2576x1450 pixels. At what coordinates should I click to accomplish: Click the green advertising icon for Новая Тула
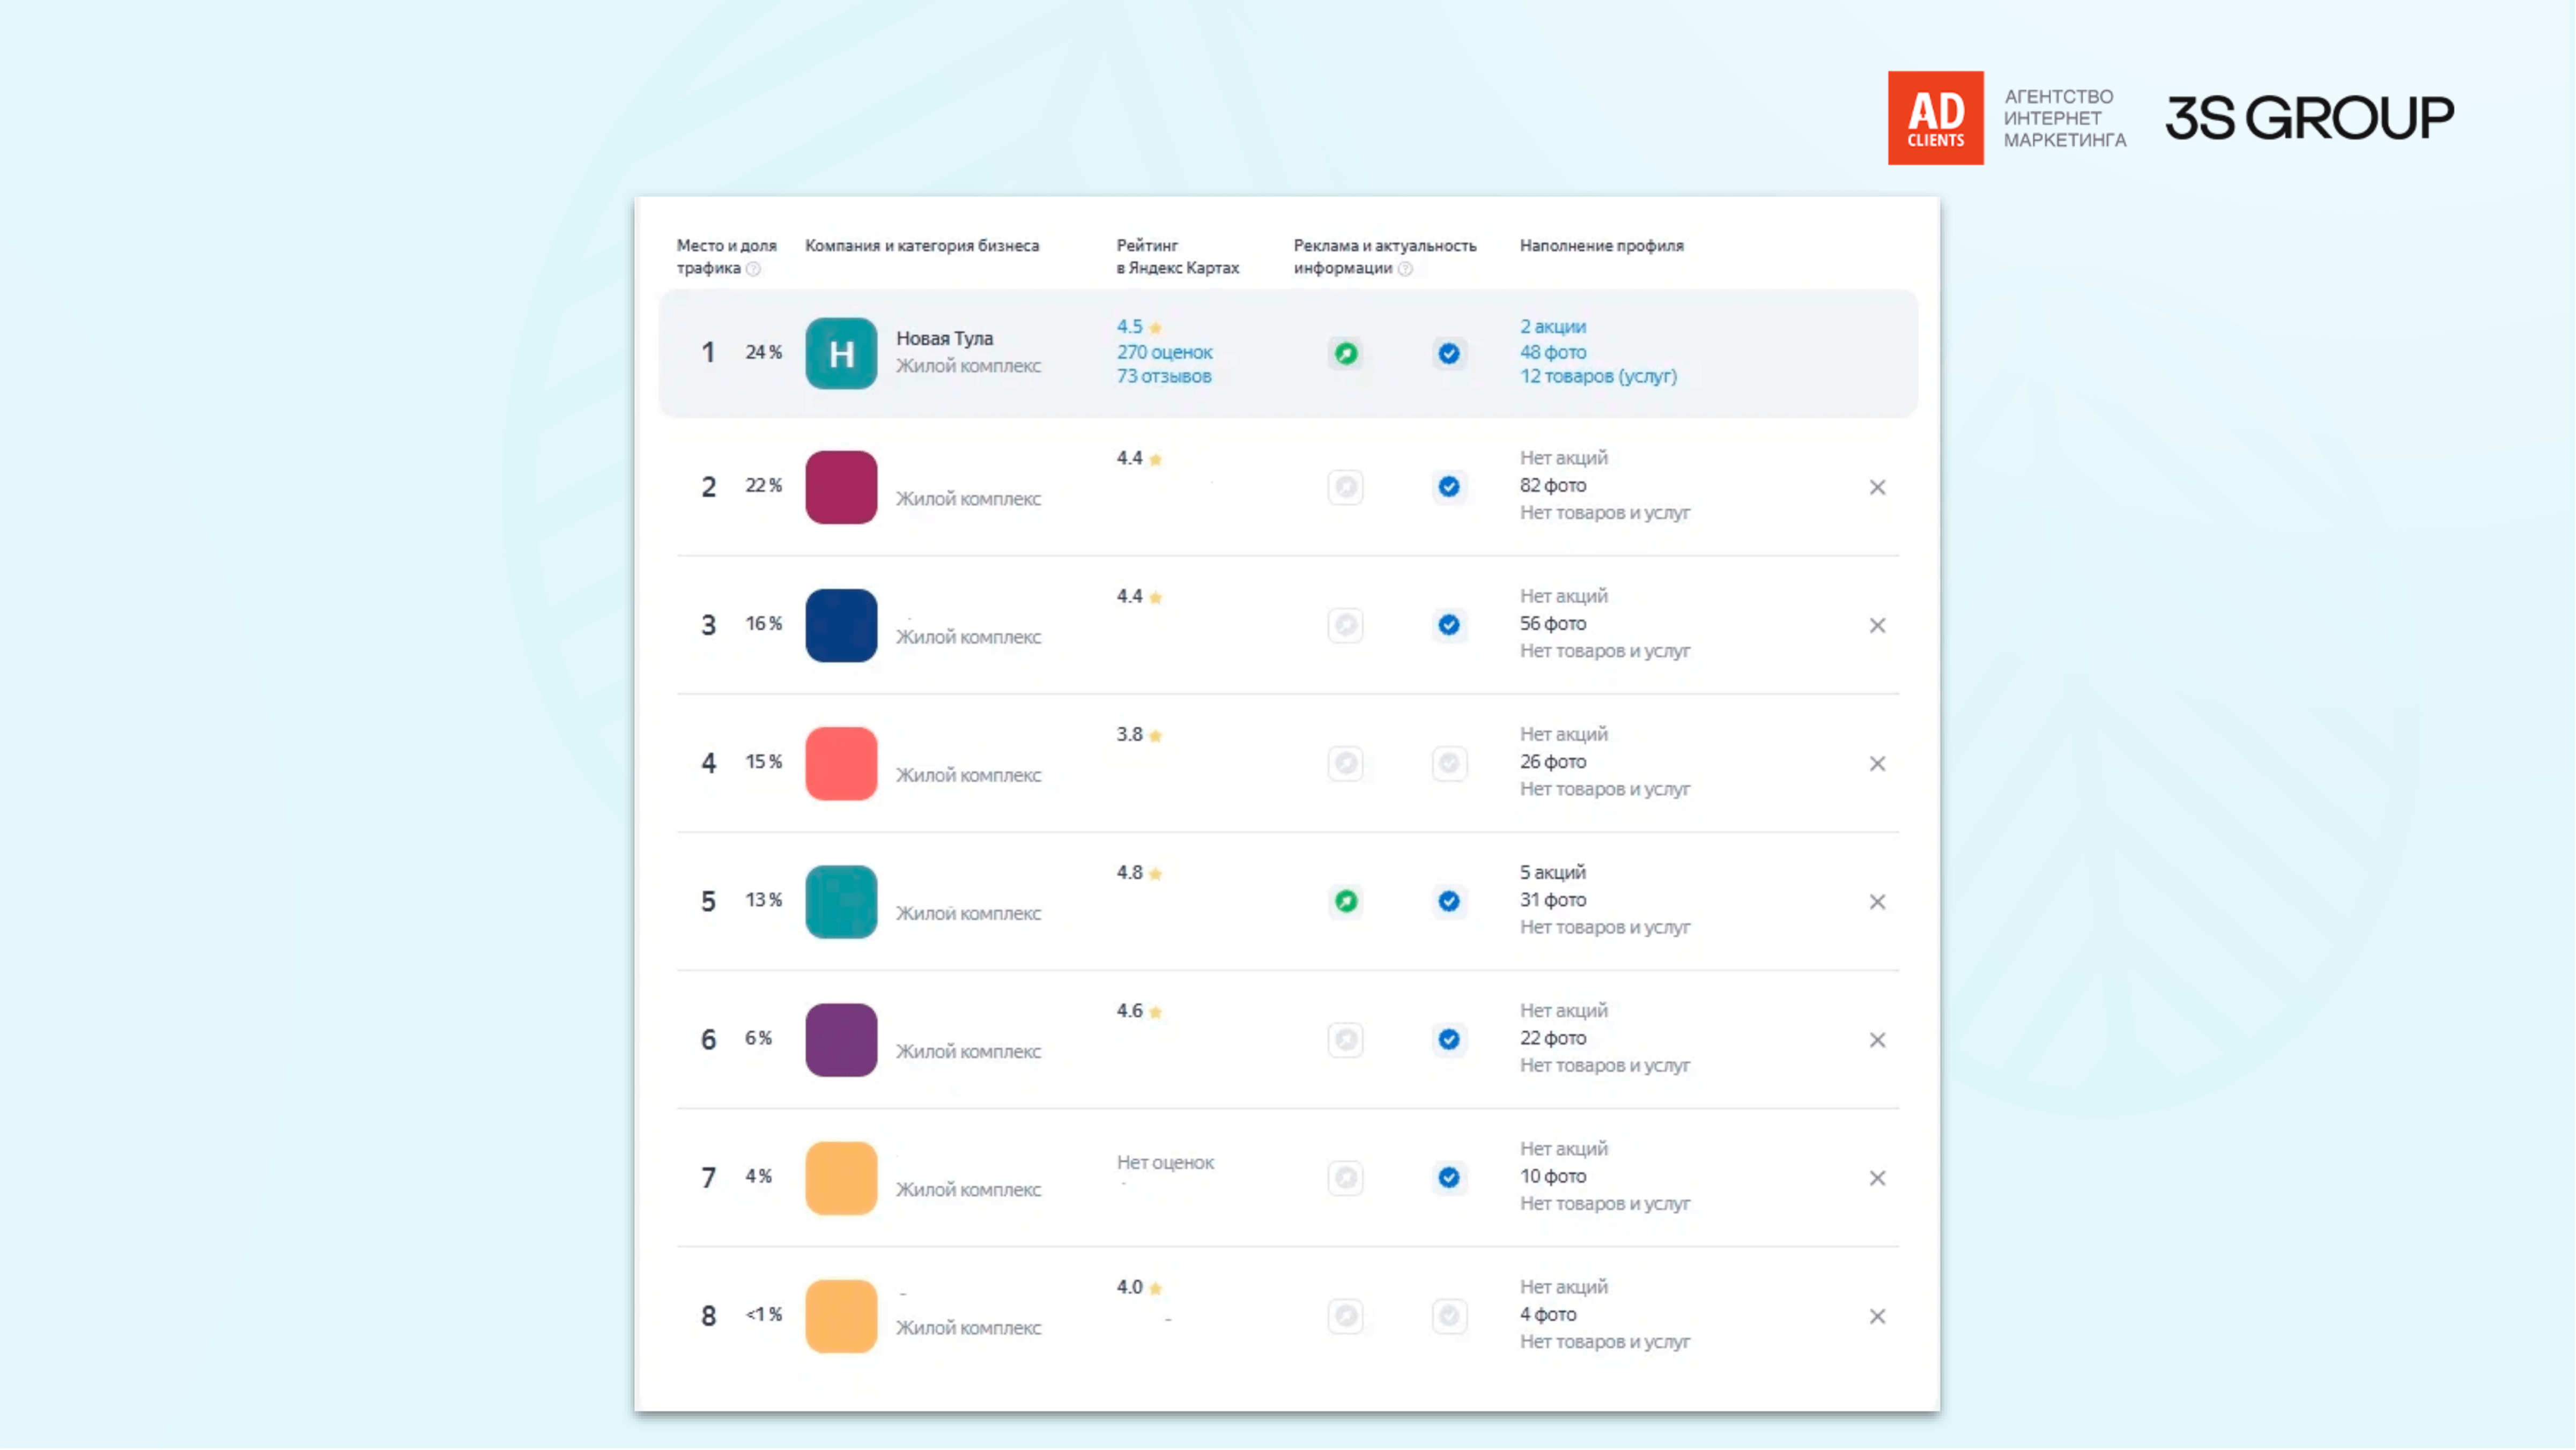click(x=1346, y=353)
